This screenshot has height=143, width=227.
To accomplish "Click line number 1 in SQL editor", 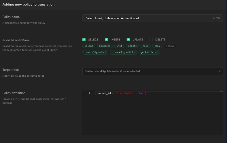I will [x=89, y=93].
